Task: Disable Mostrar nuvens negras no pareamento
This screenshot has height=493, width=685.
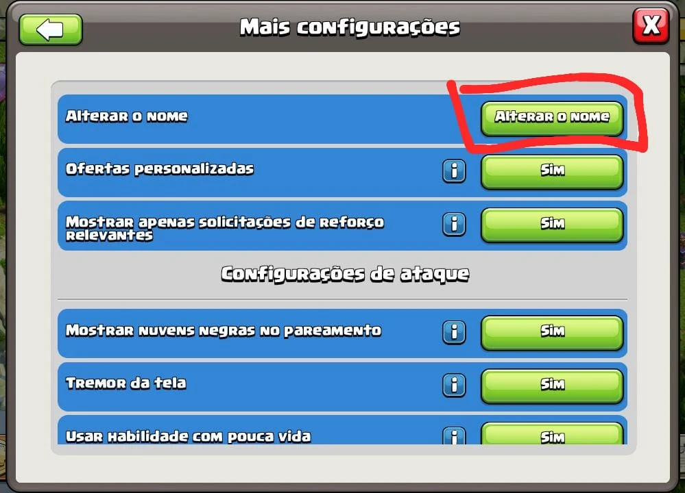Action: coord(552,333)
